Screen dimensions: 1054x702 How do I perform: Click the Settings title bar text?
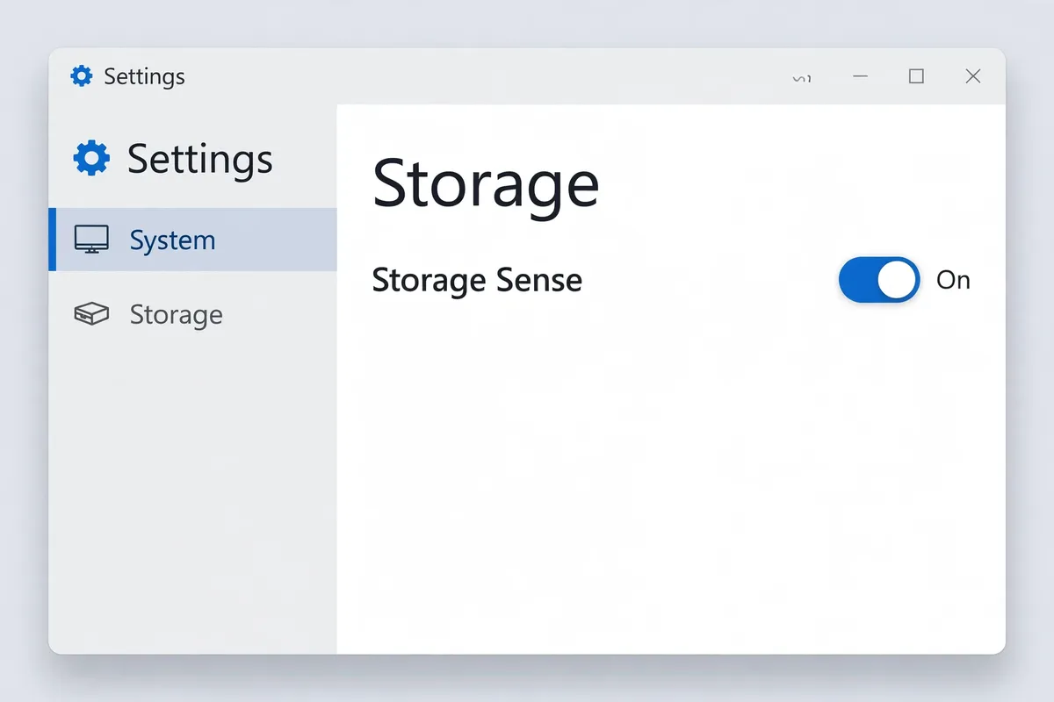click(x=144, y=76)
